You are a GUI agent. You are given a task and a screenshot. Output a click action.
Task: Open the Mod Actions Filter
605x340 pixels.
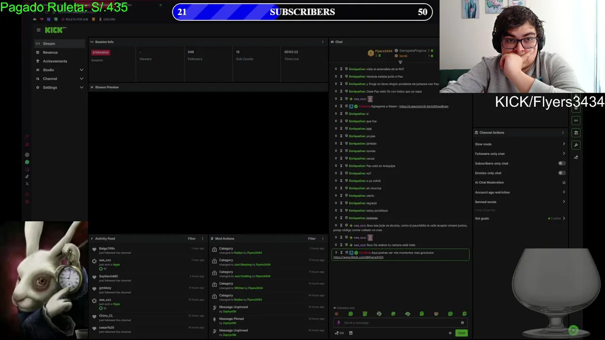point(312,238)
